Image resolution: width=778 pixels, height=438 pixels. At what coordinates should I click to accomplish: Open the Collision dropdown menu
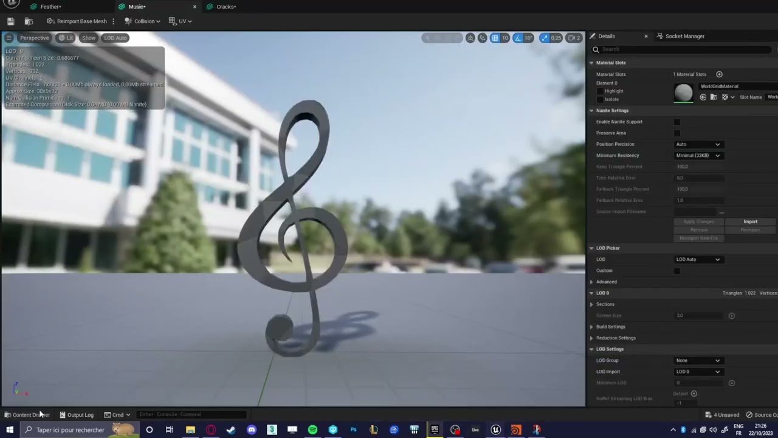tap(142, 21)
